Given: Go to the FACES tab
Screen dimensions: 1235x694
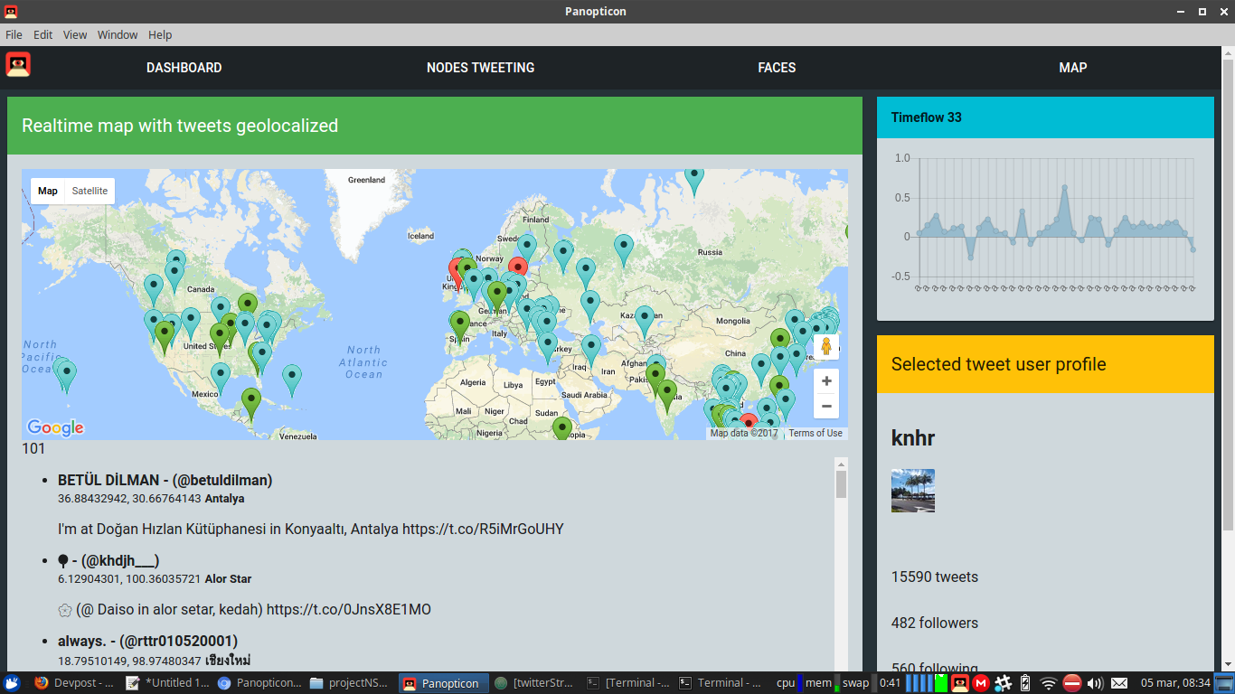Looking at the screenshot, I should tap(777, 68).
